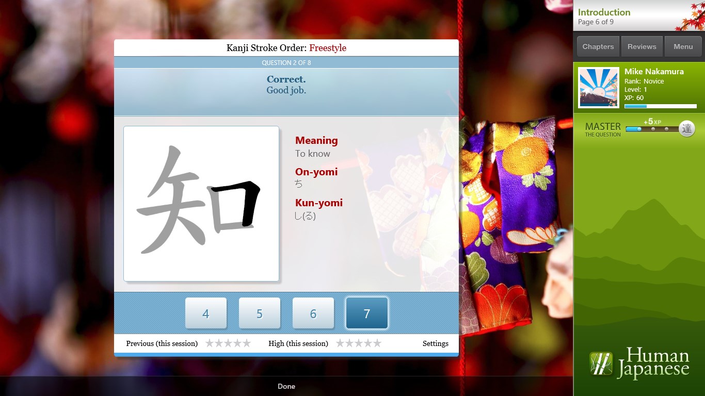
Task: Click the Human Japanese bamboo logo icon
Action: click(601, 364)
